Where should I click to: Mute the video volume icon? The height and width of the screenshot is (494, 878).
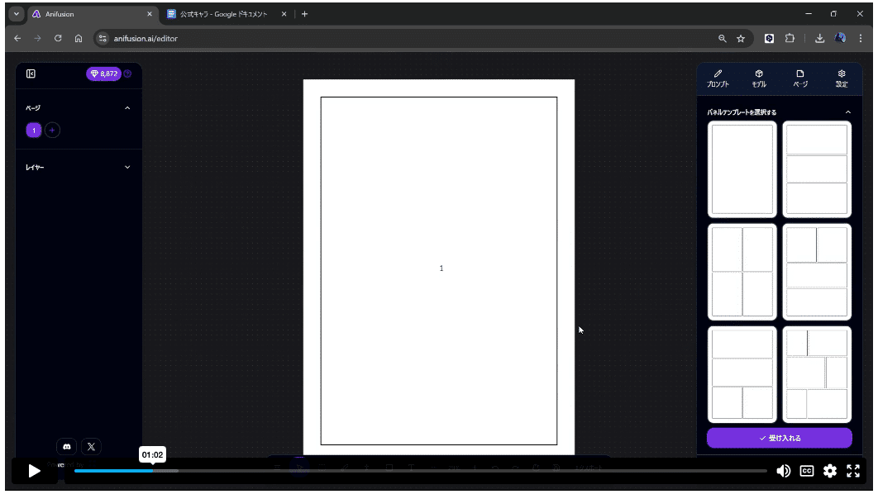(x=784, y=471)
